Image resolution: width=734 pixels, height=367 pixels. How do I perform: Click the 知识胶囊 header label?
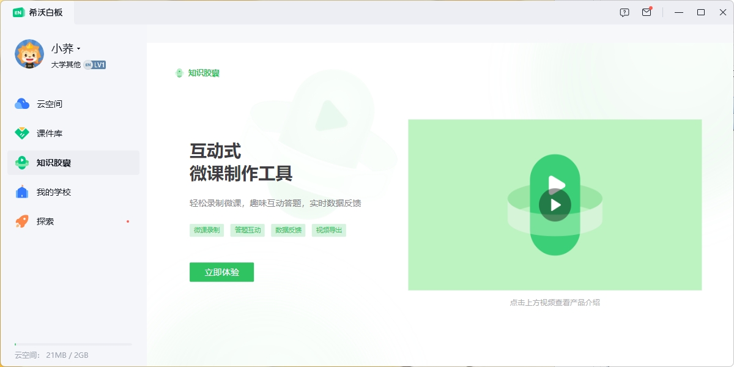tap(204, 73)
